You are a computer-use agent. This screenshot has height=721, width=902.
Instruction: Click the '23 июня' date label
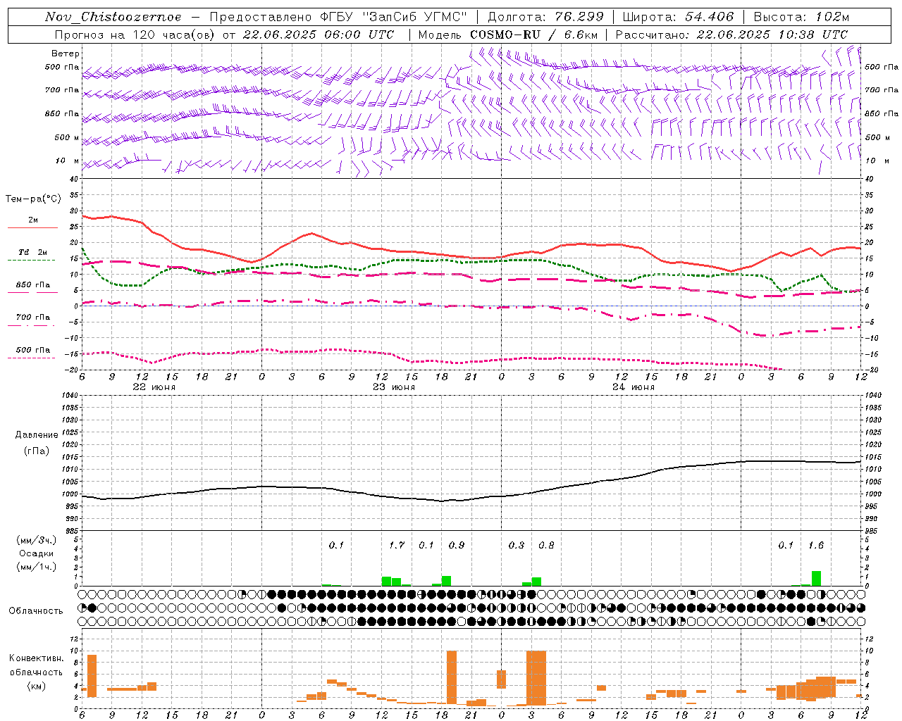pos(394,387)
